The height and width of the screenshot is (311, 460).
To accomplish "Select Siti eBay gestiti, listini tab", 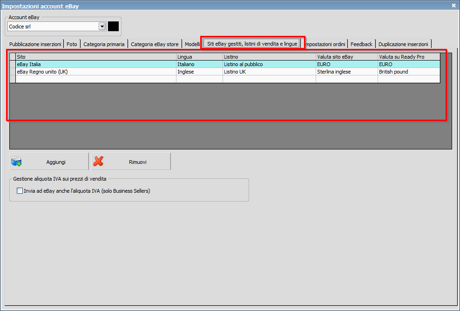I will click(x=252, y=43).
